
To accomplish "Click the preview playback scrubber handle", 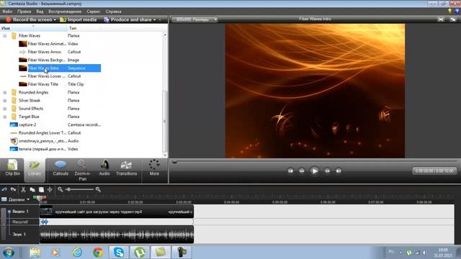I will pyautogui.click(x=174, y=162).
